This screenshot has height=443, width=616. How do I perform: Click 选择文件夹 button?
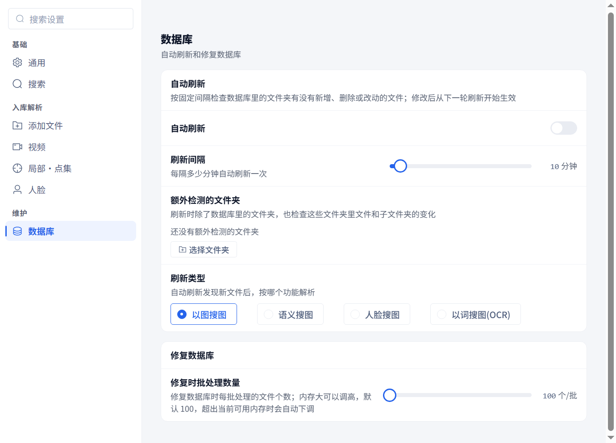pos(204,249)
